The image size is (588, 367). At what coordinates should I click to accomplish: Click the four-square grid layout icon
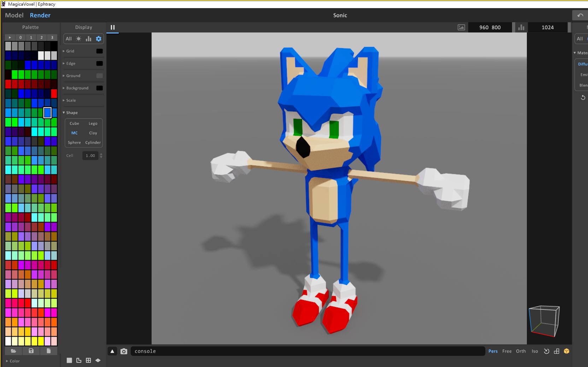coord(88,360)
